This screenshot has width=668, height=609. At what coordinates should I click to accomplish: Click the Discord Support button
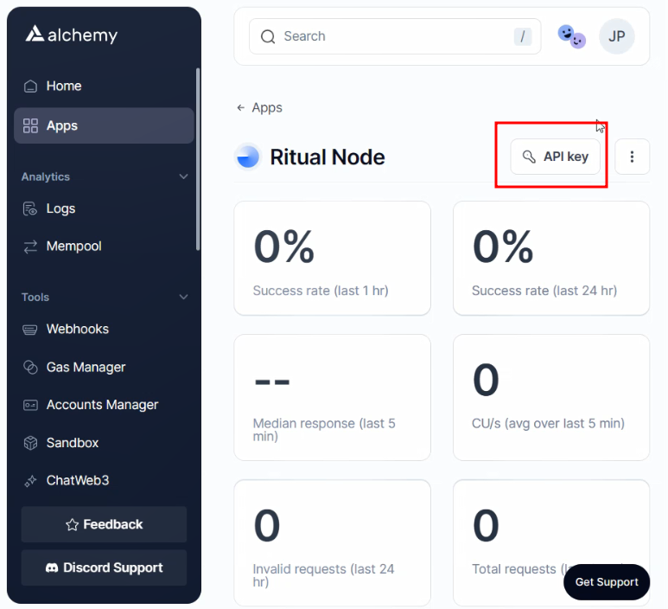click(104, 567)
